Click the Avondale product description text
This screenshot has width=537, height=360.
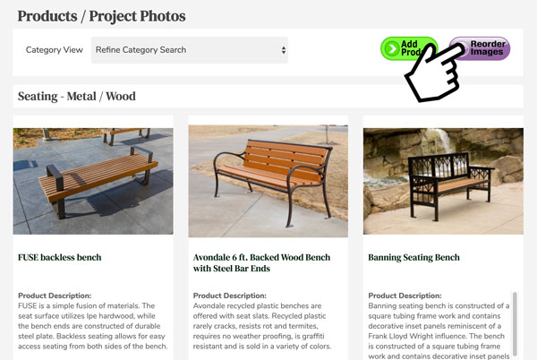pyautogui.click(x=262, y=326)
